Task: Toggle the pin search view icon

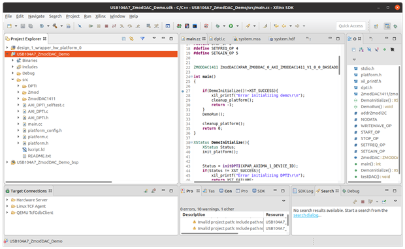Action: 384,202
